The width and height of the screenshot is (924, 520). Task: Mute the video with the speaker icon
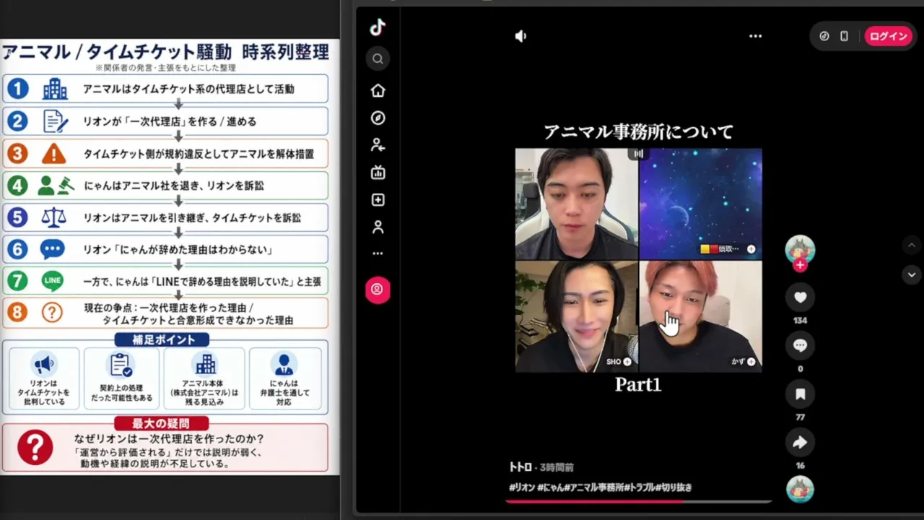tap(520, 36)
